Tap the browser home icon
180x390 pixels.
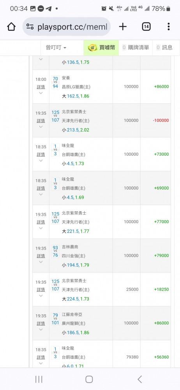coord(11,27)
